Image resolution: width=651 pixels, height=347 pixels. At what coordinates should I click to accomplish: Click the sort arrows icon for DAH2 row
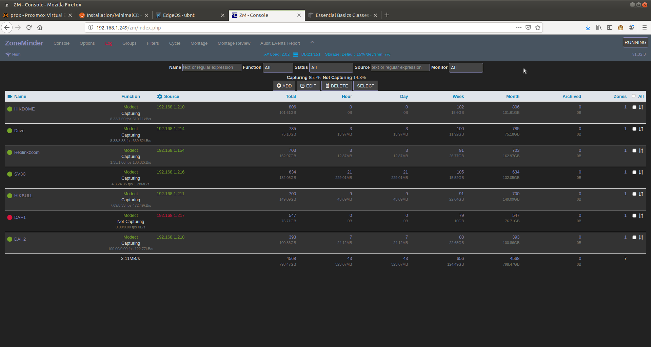[641, 237]
